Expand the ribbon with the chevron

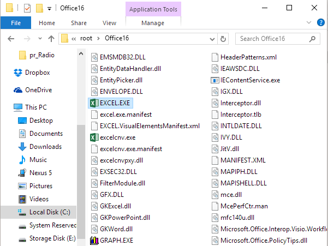(309, 22)
